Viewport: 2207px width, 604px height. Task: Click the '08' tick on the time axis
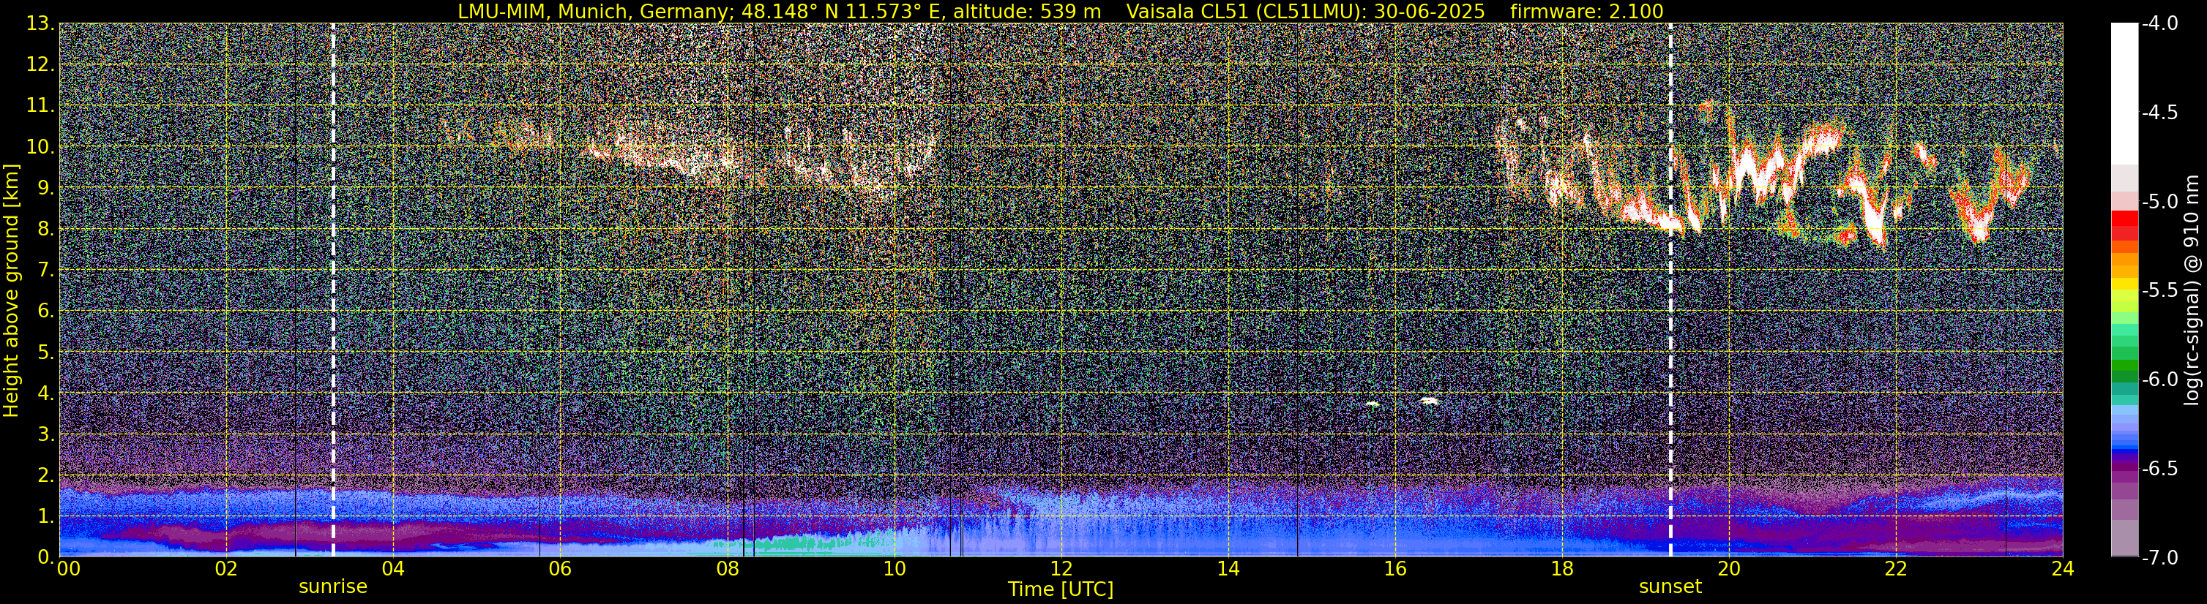[727, 569]
